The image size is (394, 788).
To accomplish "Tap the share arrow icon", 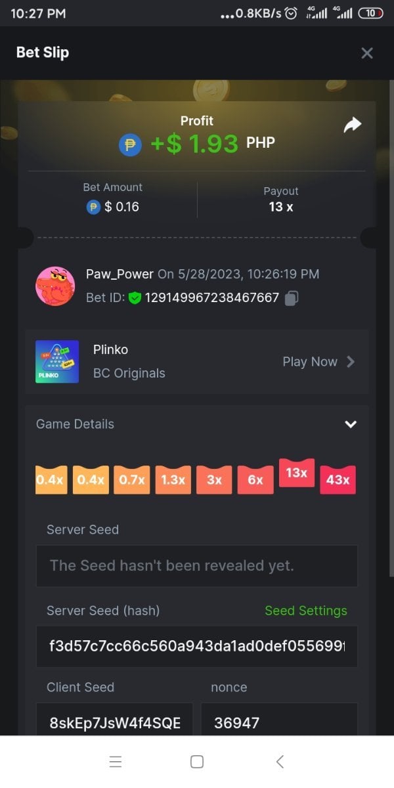I will 353,125.
